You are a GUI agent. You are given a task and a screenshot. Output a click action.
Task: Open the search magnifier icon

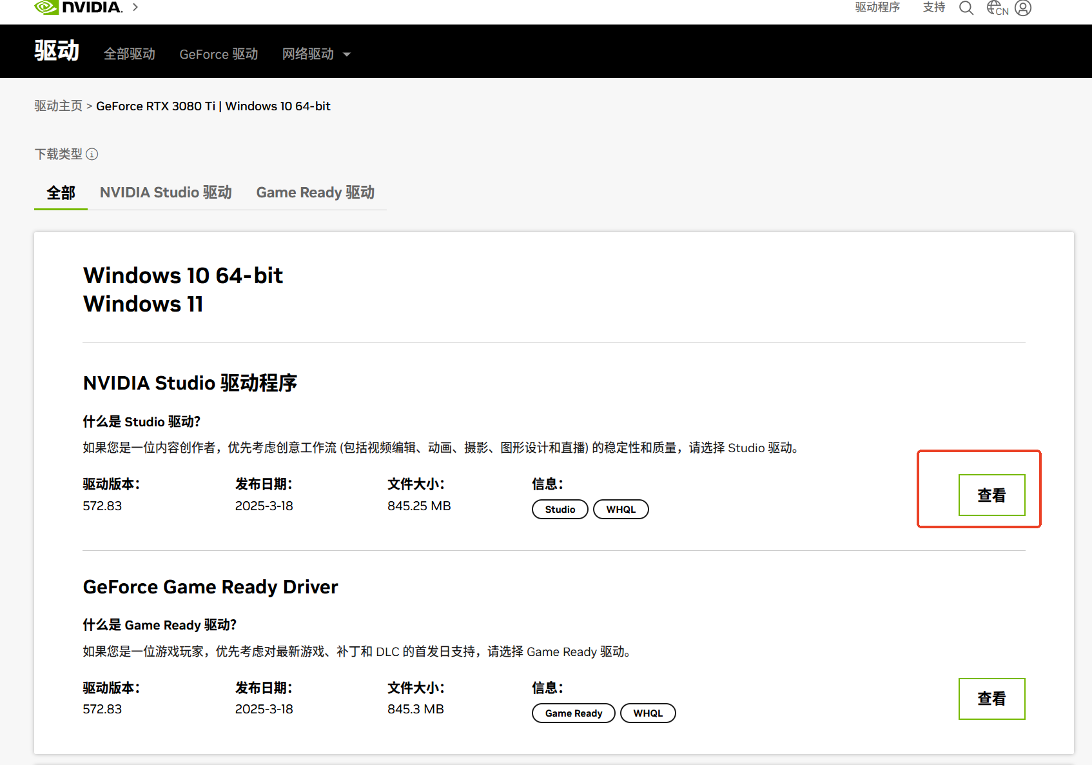[x=966, y=8]
